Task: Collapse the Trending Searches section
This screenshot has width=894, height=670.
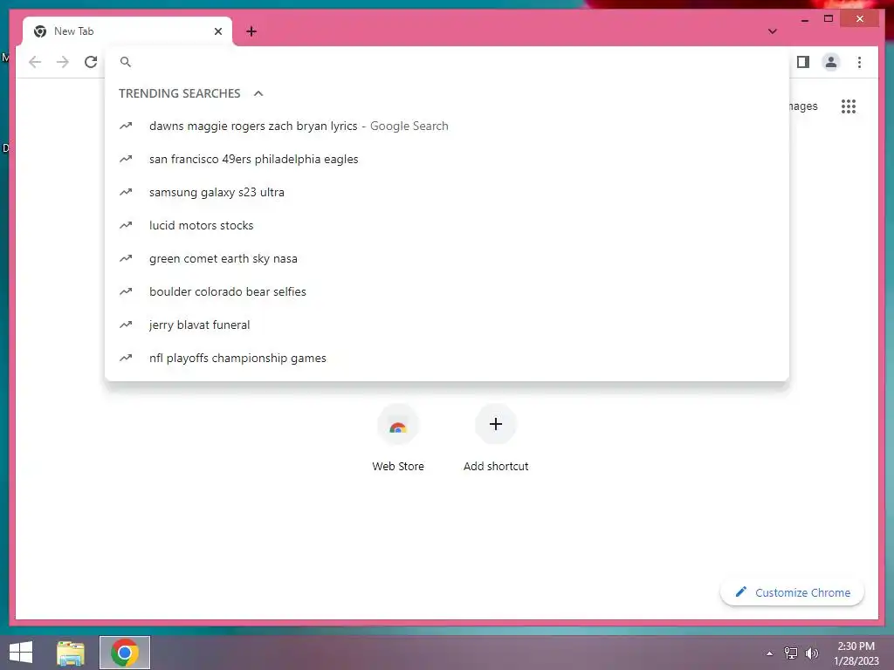Action: (x=258, y=93)
